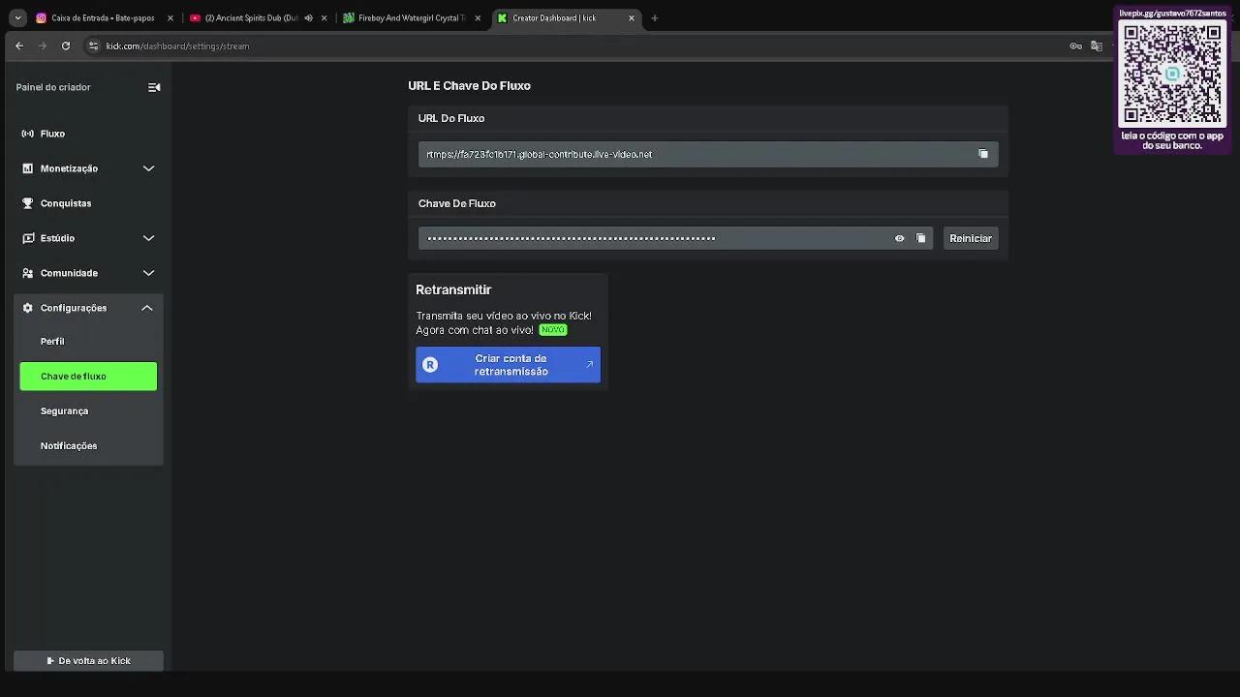Expand the Comunidade submenu
1240x697 pixels.
148,273
